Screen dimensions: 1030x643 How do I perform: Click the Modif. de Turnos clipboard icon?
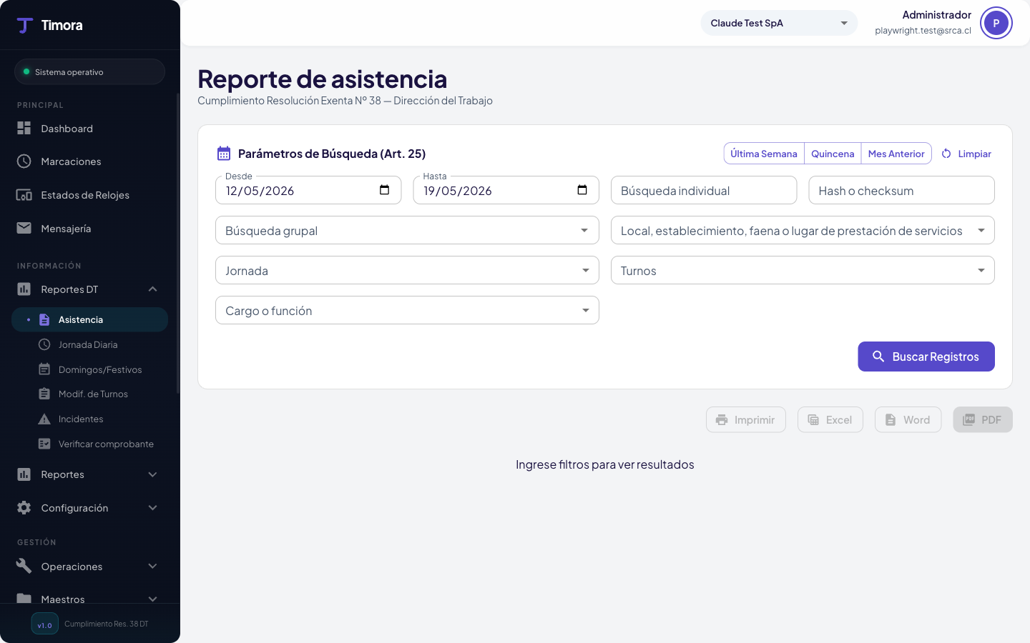point(44,394)
